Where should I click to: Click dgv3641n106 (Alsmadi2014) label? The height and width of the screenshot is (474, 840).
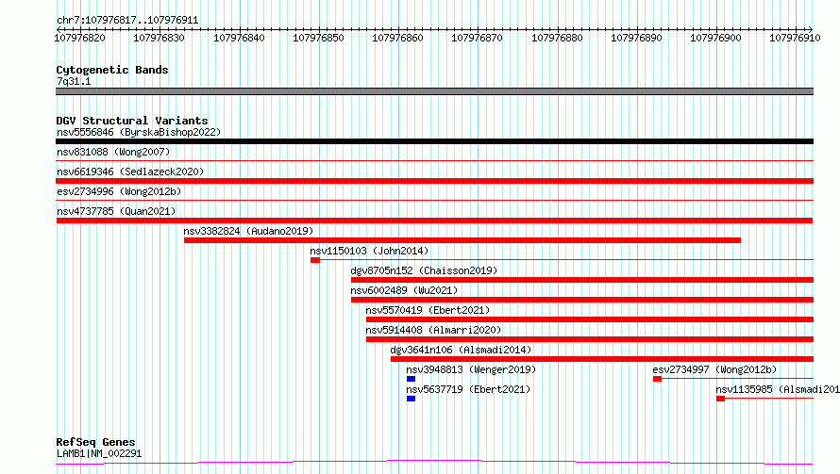pos(461,350)
